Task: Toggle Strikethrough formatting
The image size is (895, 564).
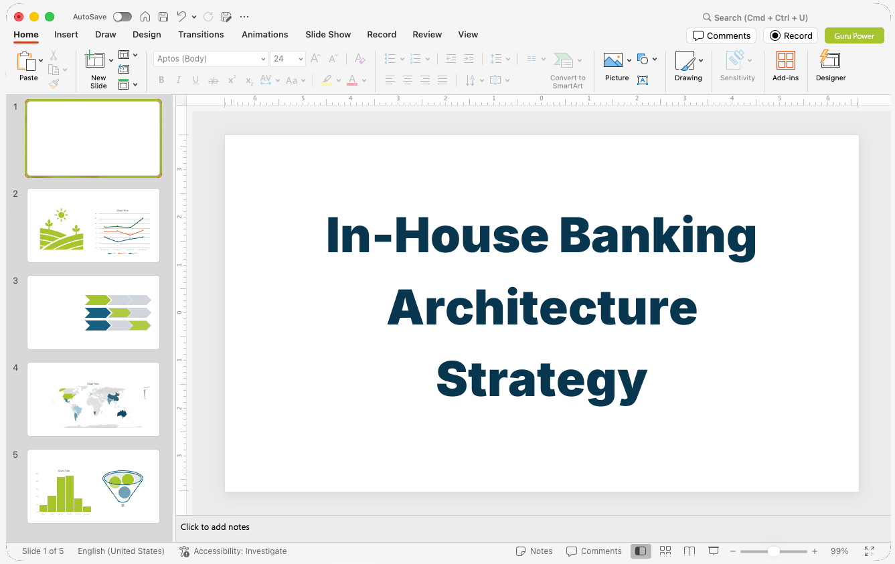Action: pyautogui.click(x=214, y=80)
